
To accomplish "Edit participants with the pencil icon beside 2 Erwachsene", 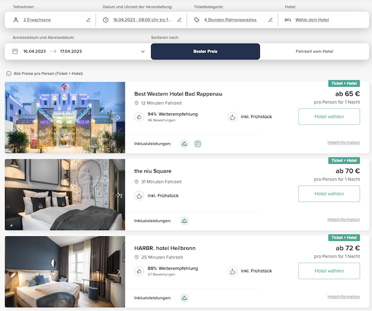I will tap(88, 20).
